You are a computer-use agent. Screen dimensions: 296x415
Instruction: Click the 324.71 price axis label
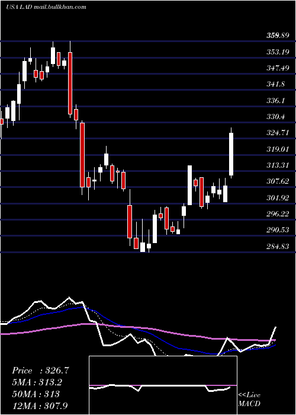coord(277,133)
